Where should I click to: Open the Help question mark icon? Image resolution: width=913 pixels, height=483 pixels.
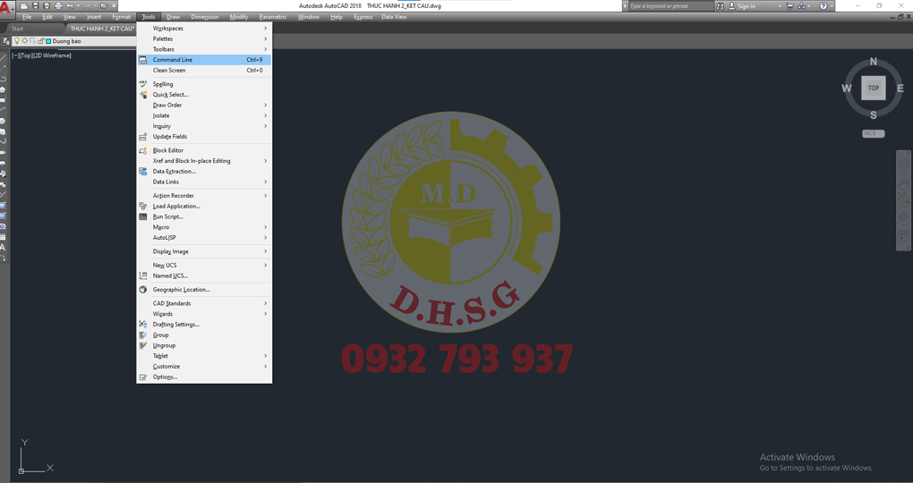(x=823, y=6)
